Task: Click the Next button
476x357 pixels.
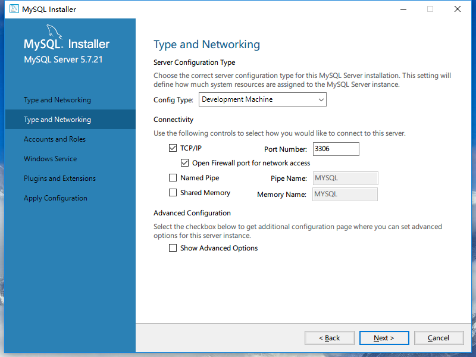Action: [384, 338]
